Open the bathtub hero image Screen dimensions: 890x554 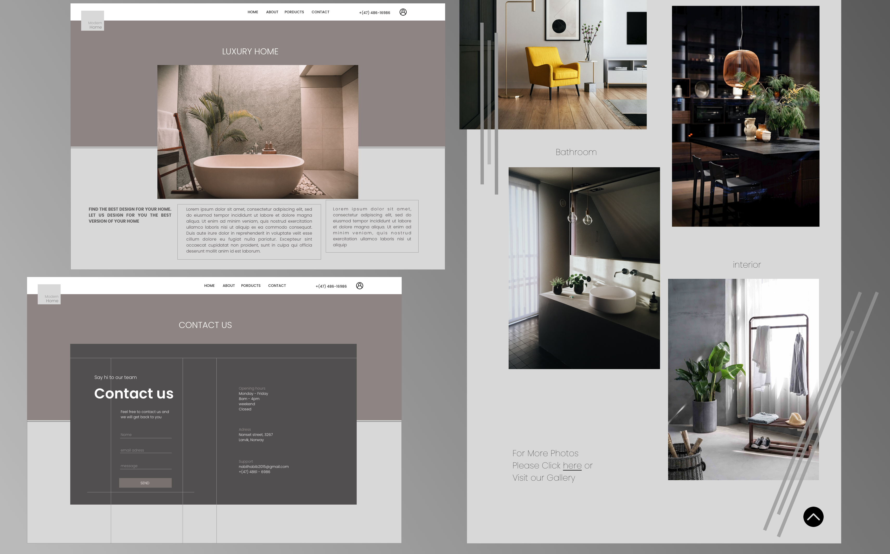(x=258, y=132)
